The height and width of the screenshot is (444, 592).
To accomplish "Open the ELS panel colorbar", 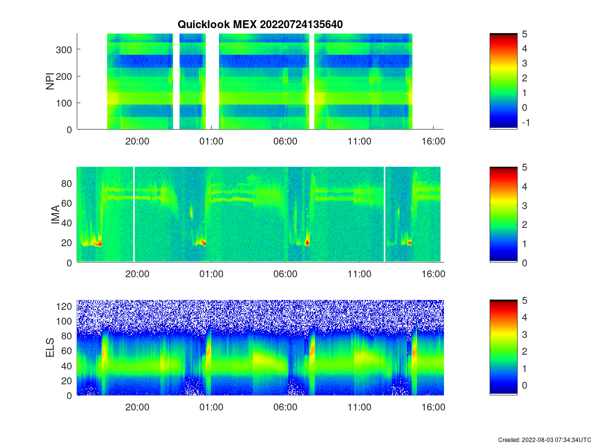I will coord(504,348).
